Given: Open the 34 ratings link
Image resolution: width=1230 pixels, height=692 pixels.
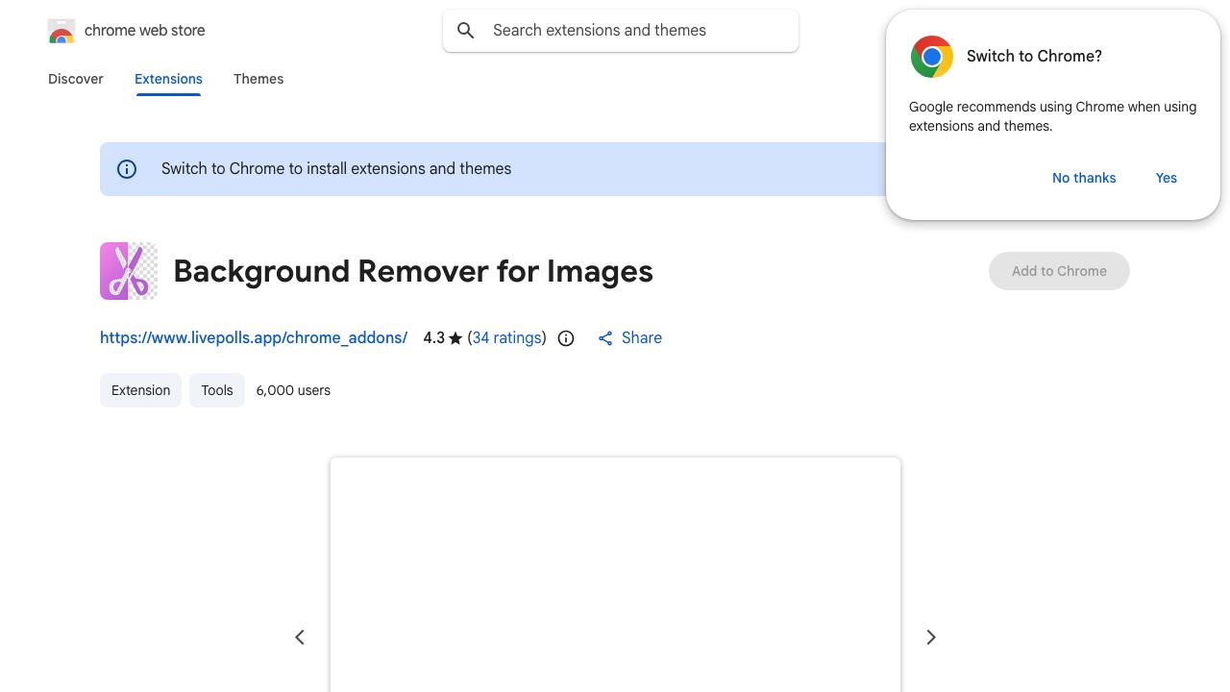Looking at the screenshot, I should tap(506, 337).
